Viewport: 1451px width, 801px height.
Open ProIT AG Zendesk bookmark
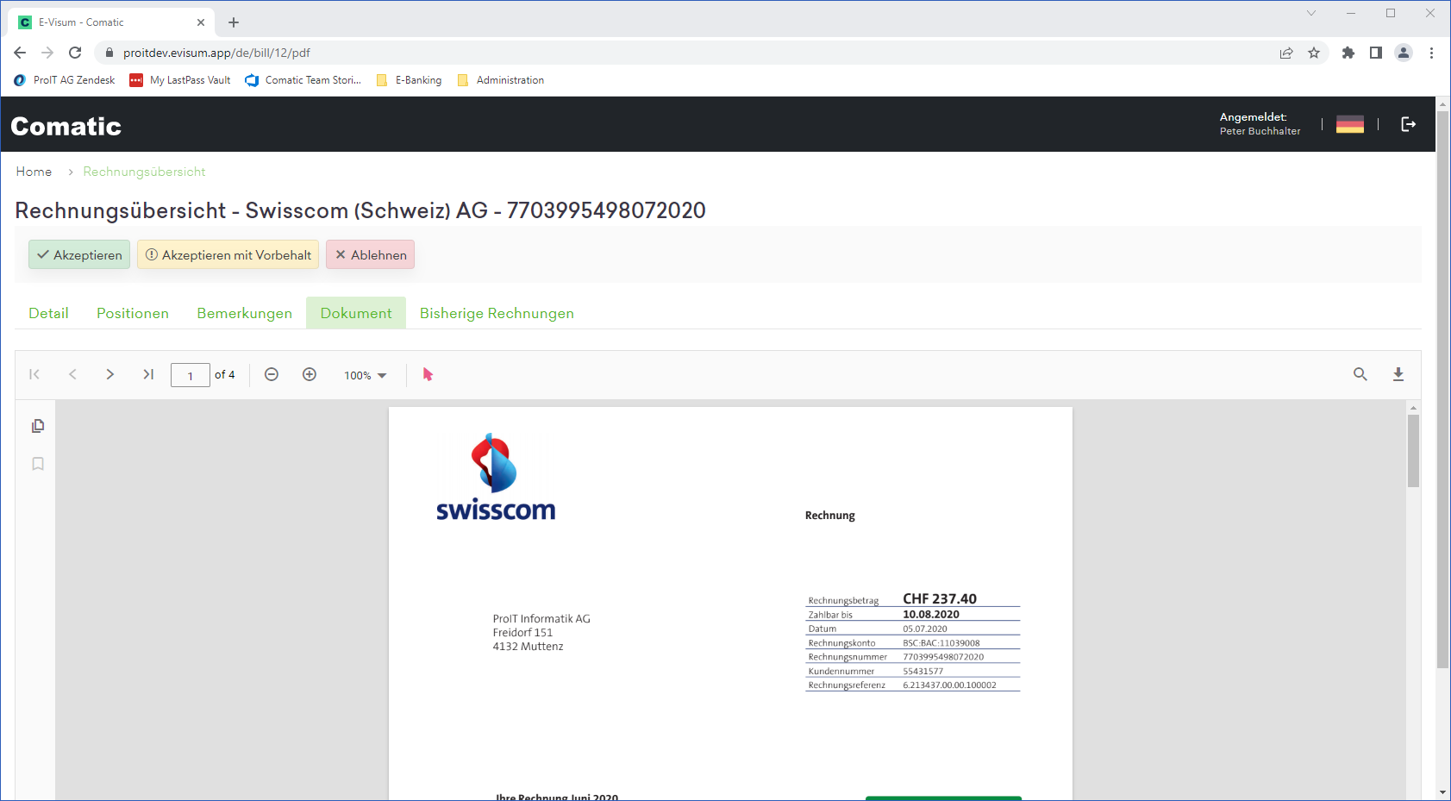[x=65, y=80]
